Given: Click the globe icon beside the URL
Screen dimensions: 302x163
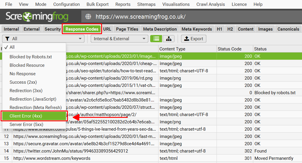Looking at the screenshot, I should click(x=88, y=17).
